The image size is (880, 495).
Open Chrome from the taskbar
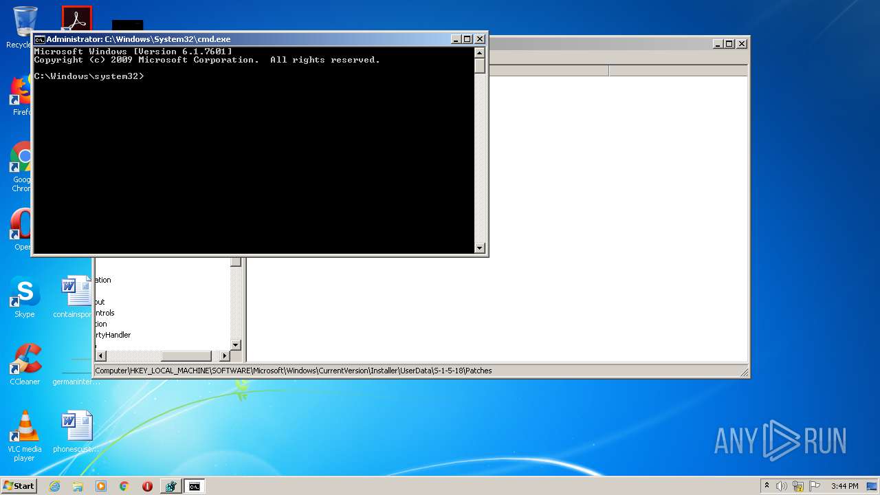coord(124,486)
